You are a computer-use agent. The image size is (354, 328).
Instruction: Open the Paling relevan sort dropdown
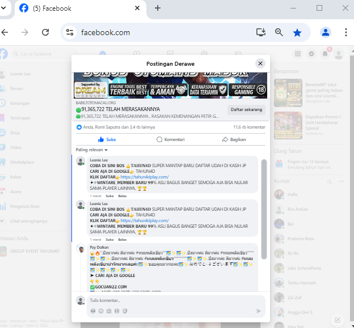(x=91, y=150)
